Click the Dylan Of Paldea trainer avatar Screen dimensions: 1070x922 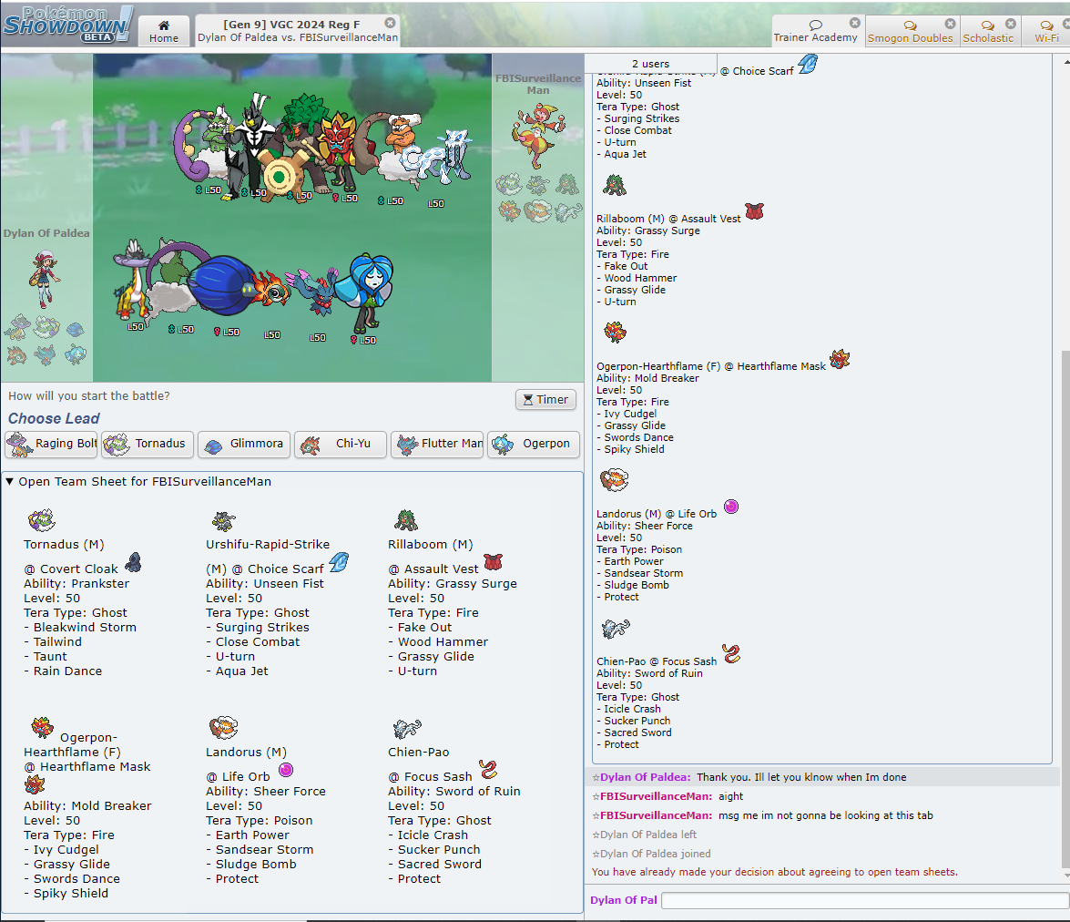(45, 279)
